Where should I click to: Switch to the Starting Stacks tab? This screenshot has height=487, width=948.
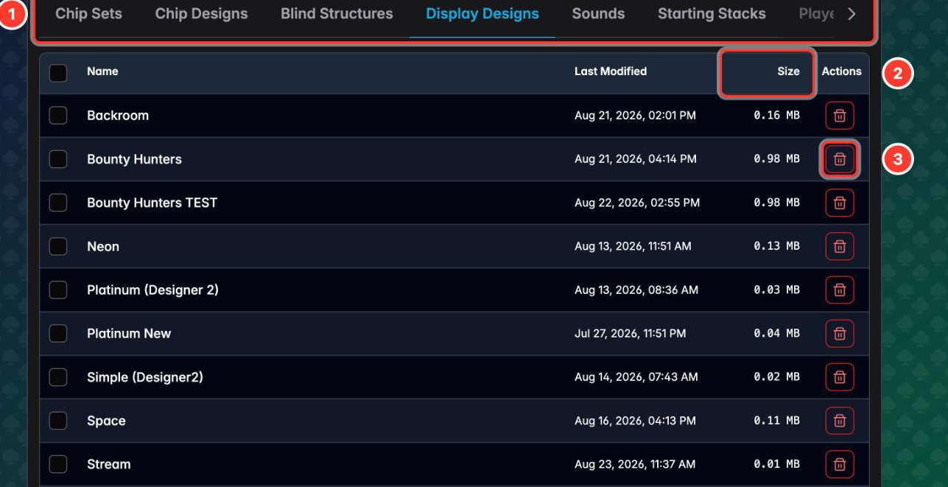[x=712, y=14]
